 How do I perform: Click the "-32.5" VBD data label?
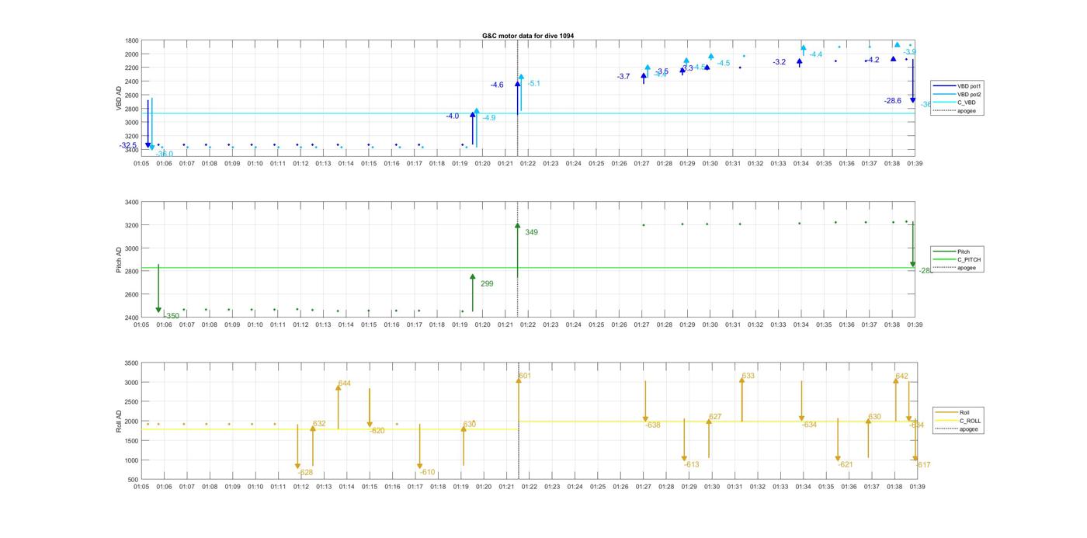(128, 145)
